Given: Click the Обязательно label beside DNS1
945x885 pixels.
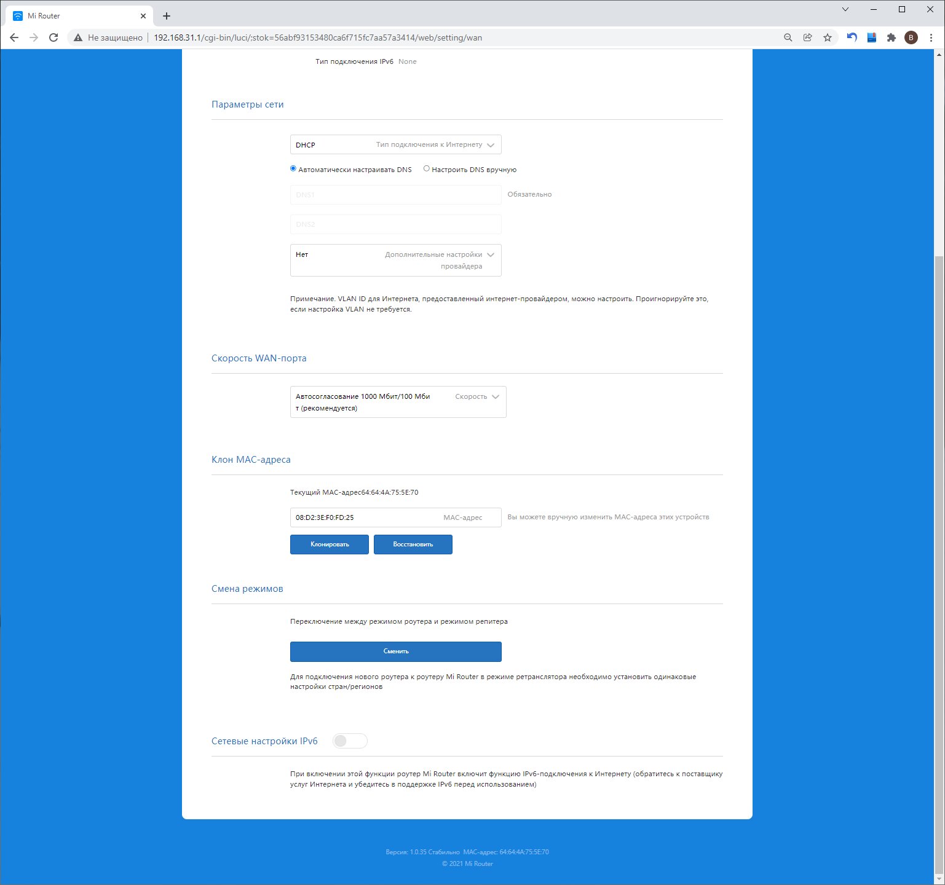Looking at the screenshot, I should [x=529, y=194].
